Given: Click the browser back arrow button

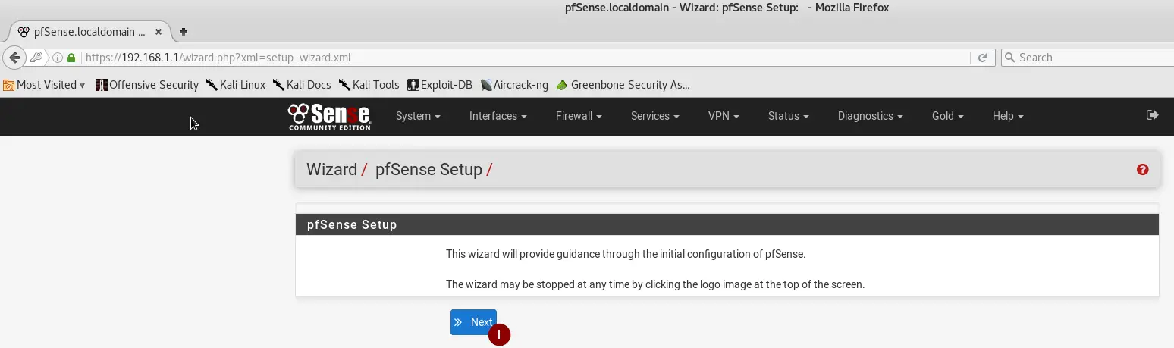Looking at the screenshot, I should coord(14,58).
